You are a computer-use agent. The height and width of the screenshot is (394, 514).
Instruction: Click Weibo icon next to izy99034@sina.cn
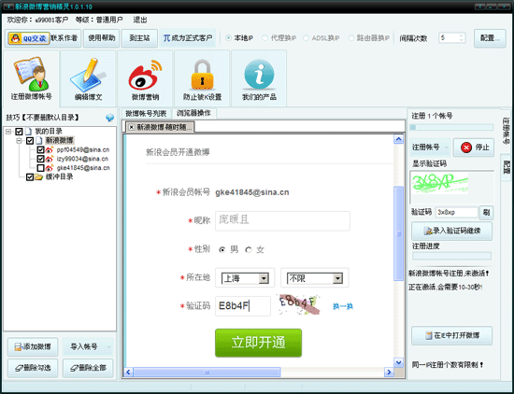point(50,159)
